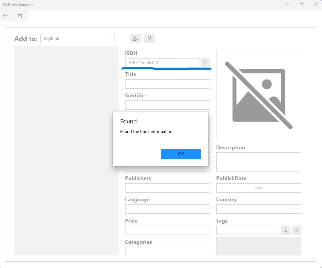The height and width of the screenshot is (268, 322).
Task: Focus the Price input field
Action: coord(167,230)
